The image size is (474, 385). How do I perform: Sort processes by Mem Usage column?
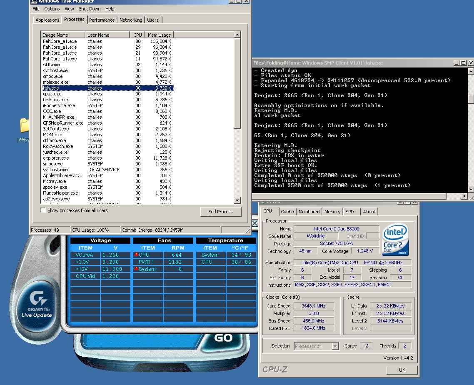[x=159, y=35]
